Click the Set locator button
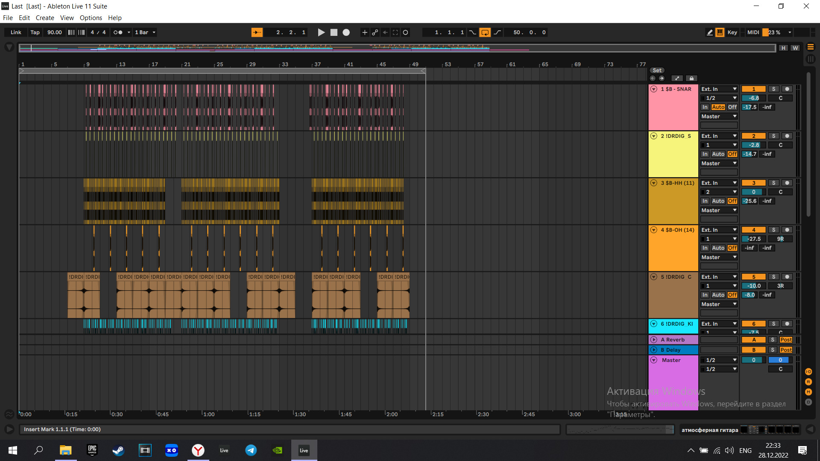 click(x=657, y=70)
